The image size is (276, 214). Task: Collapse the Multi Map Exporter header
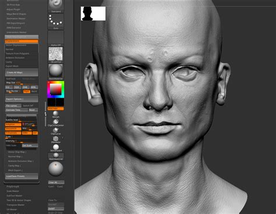[x=22, y=37]
